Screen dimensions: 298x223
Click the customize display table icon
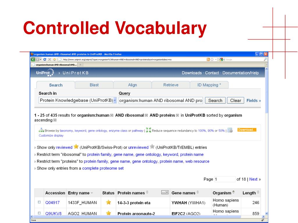(230, 130)
